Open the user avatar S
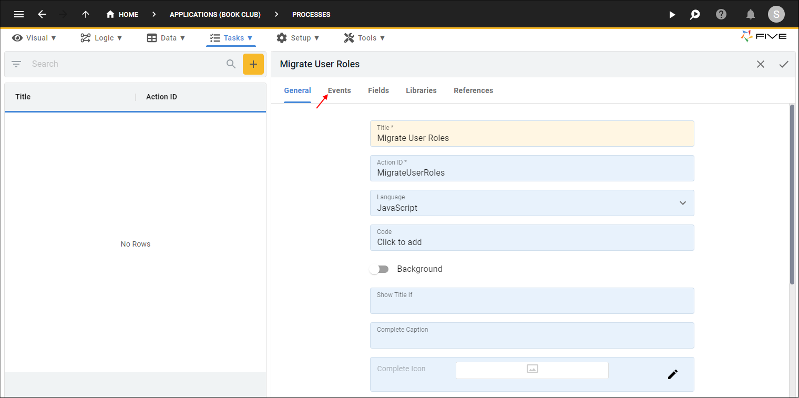The width and height of the screenshot is (799, 398). pyautogui.click(x=776, y=14)
